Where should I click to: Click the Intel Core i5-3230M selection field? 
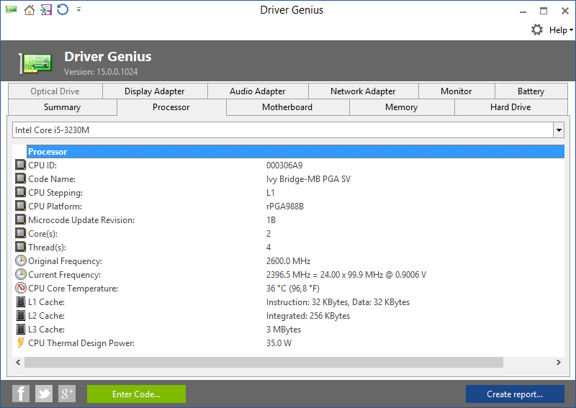pyautogui.click(x=283, y=130)
